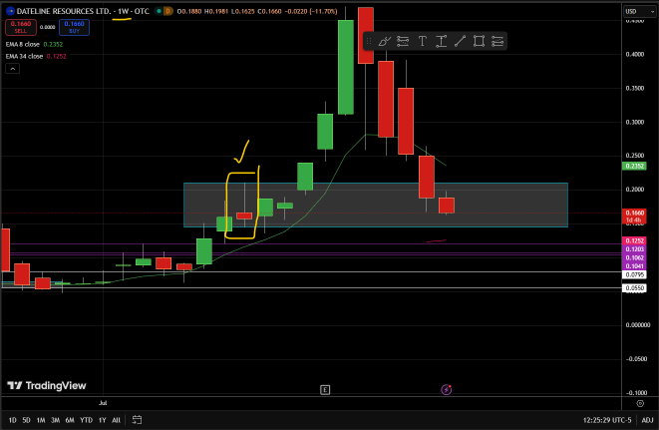Switch the range to 6M
659x430 pixels.
click(70, 420)
